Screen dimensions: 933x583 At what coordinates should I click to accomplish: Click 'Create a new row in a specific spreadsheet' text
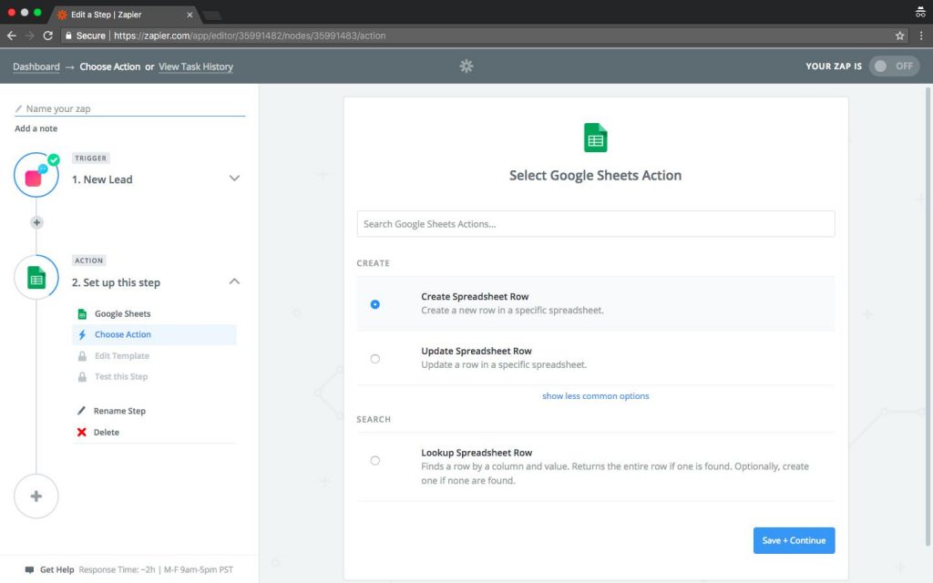pyautogui.click(x=512, y=310)
